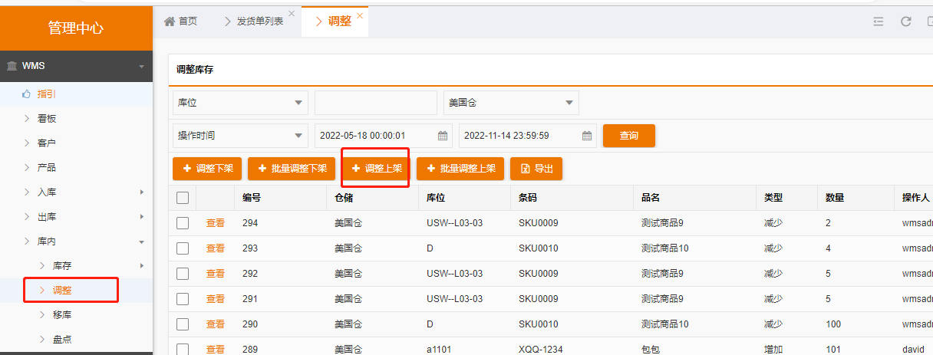The image size is (933, 355).
Task: Expand the 出库 submenu
Action: tap(141, 216)
